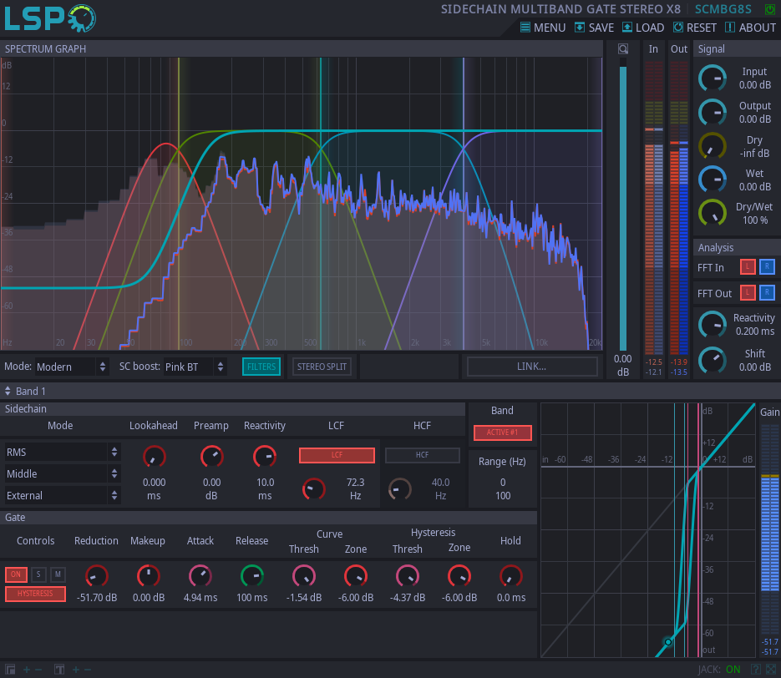The width and height of the screenshot is (781, 678).
Task: Toggle the FILTERS button
Action: point(261,367)
